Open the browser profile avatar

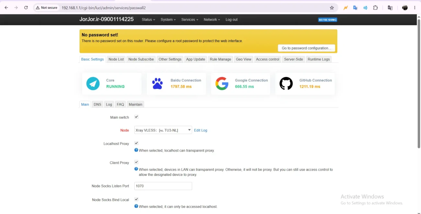pyautogui.click(x=405, y=8)
